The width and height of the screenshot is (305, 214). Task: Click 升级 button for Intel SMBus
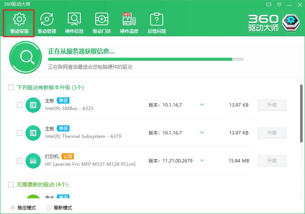[272, 105]
